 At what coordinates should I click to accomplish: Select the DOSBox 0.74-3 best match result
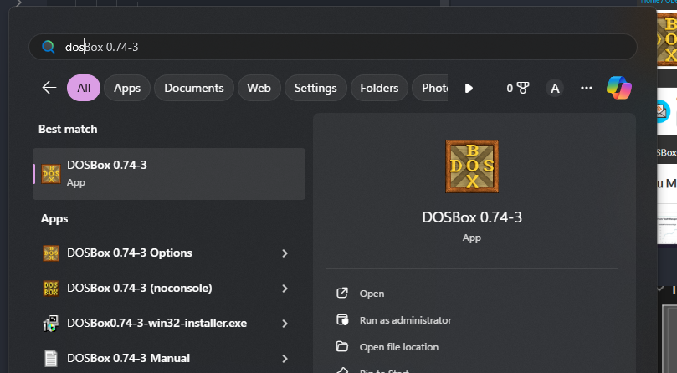point(168,173)
